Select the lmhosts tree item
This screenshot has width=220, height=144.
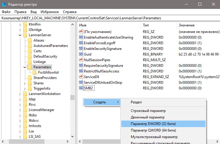[35, 126]
